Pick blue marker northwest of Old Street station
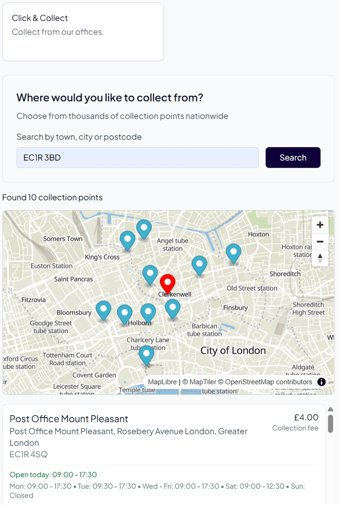Screen dimensions: 340x505 pyautogui.click(x=199, y=265)
